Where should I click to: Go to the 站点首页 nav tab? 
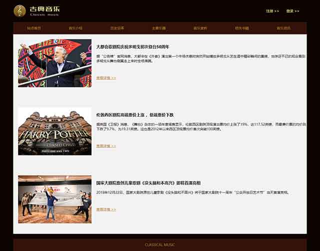(34, 28)
